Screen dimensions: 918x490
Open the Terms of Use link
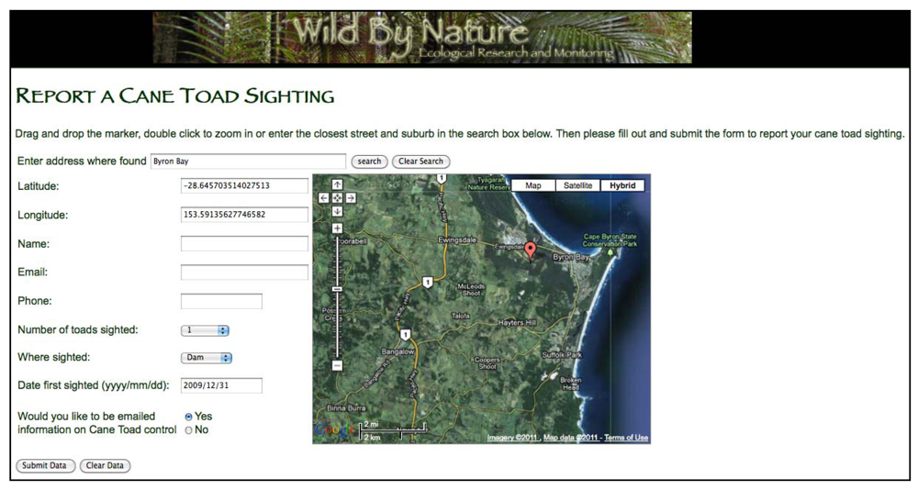click(626, 438)
